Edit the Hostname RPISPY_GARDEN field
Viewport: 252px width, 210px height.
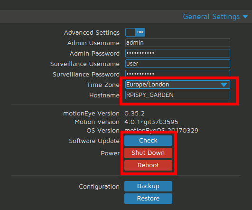tap(177, 95)
